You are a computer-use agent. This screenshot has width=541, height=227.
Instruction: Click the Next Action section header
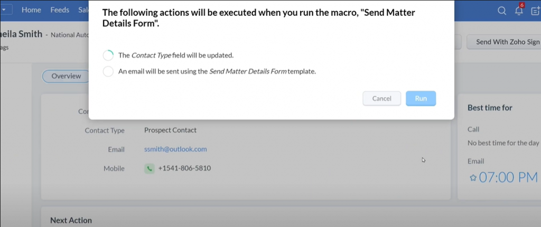[71, 221]
